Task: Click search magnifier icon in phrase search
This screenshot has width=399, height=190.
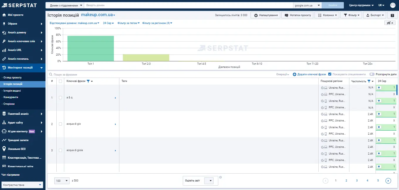Action: pyautogui.click(x=51, y=75)
